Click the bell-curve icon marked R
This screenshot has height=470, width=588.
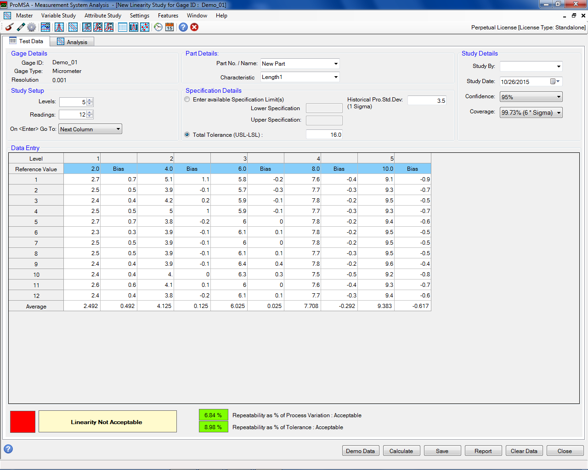[x=87, y=27]
